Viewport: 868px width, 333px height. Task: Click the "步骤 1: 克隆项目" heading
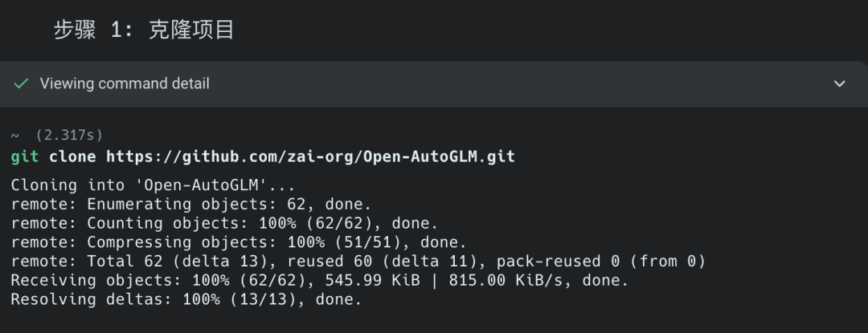pyautogui.click(x=144, y=30)
